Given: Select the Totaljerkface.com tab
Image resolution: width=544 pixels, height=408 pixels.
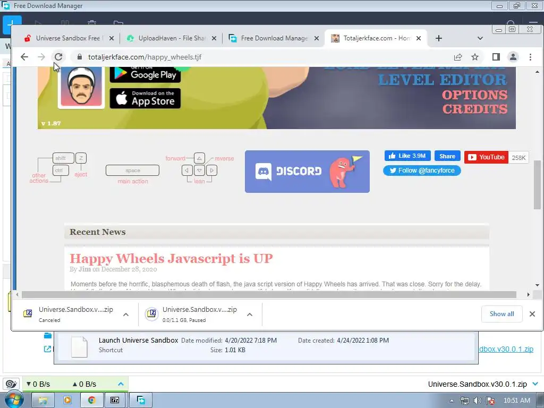Looking at the screenshot, I should (377, 38).
